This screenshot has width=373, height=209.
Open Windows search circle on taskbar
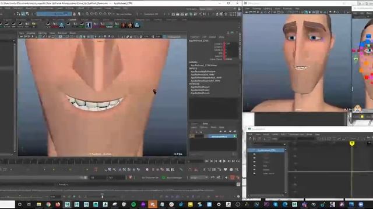(x=20, y=204)
